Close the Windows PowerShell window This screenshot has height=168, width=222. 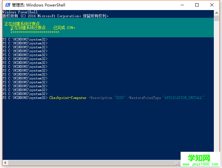click(x=212, y=5)
